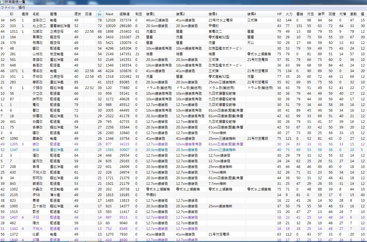This screenshot has height=242, width=367.
Task: Click the HP column header
Action: pyautogui.click(x=279, y=14)
